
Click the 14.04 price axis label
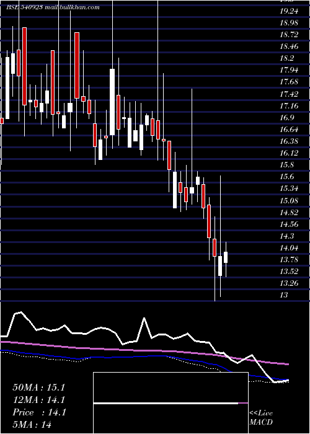[289, 248]
